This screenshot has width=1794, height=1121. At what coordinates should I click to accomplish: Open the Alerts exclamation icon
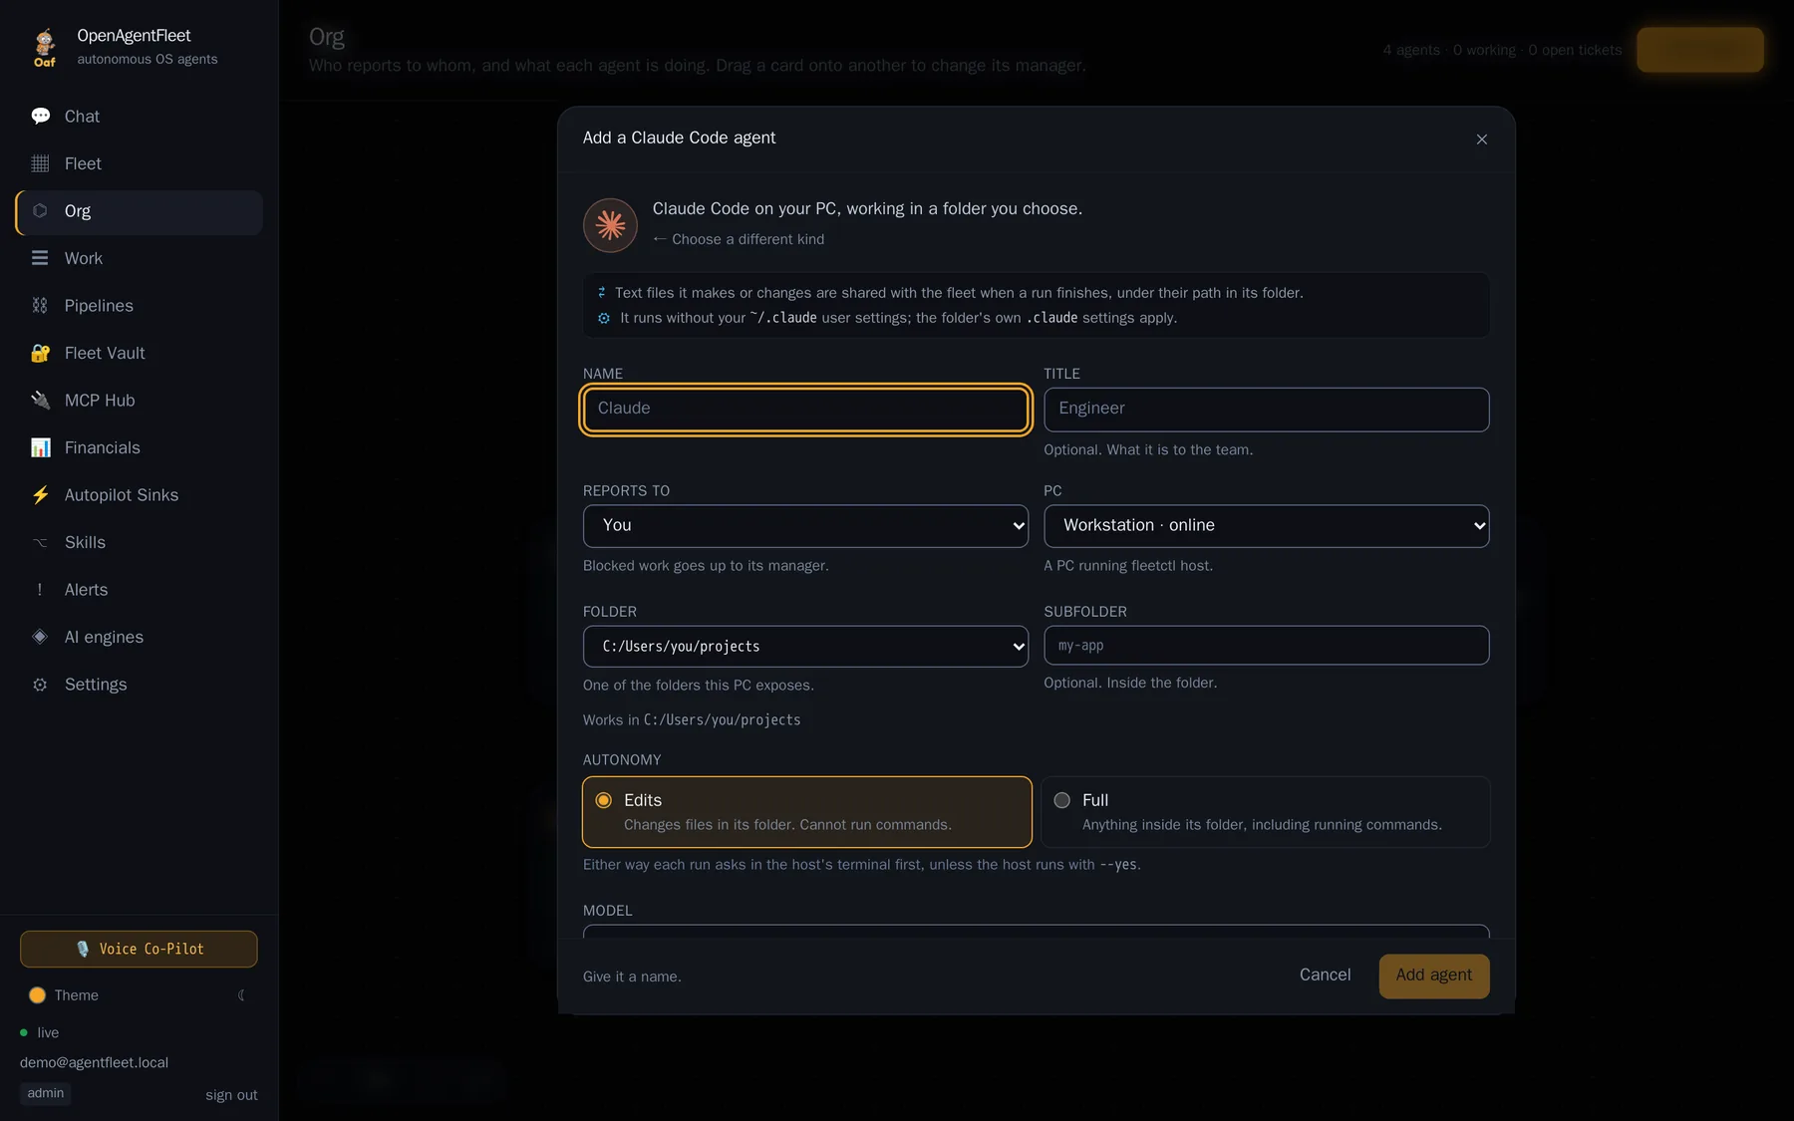(40, 590)
